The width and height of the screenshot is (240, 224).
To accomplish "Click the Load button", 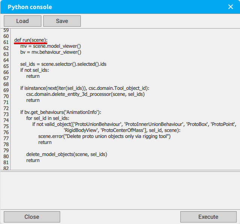I will pyautogui.click(x=23, y=21).
